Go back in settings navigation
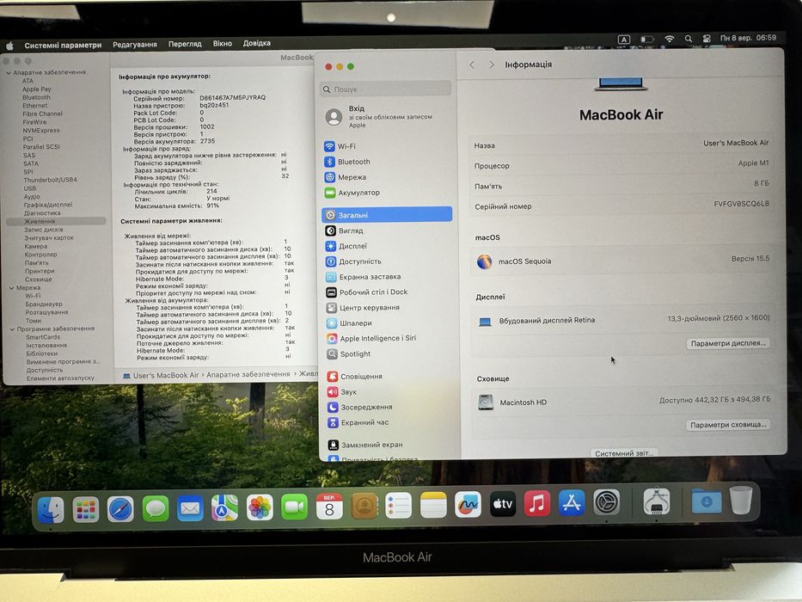 point(472,65)
